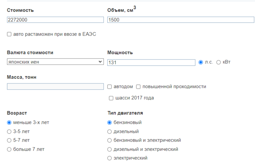
Task: Click the Тип двигателя heading
Action: (x=125, y=113)
